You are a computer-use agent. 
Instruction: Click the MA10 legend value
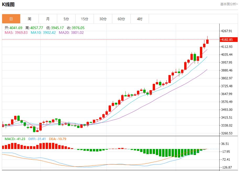pyautogui.click(x=49, y=33)
